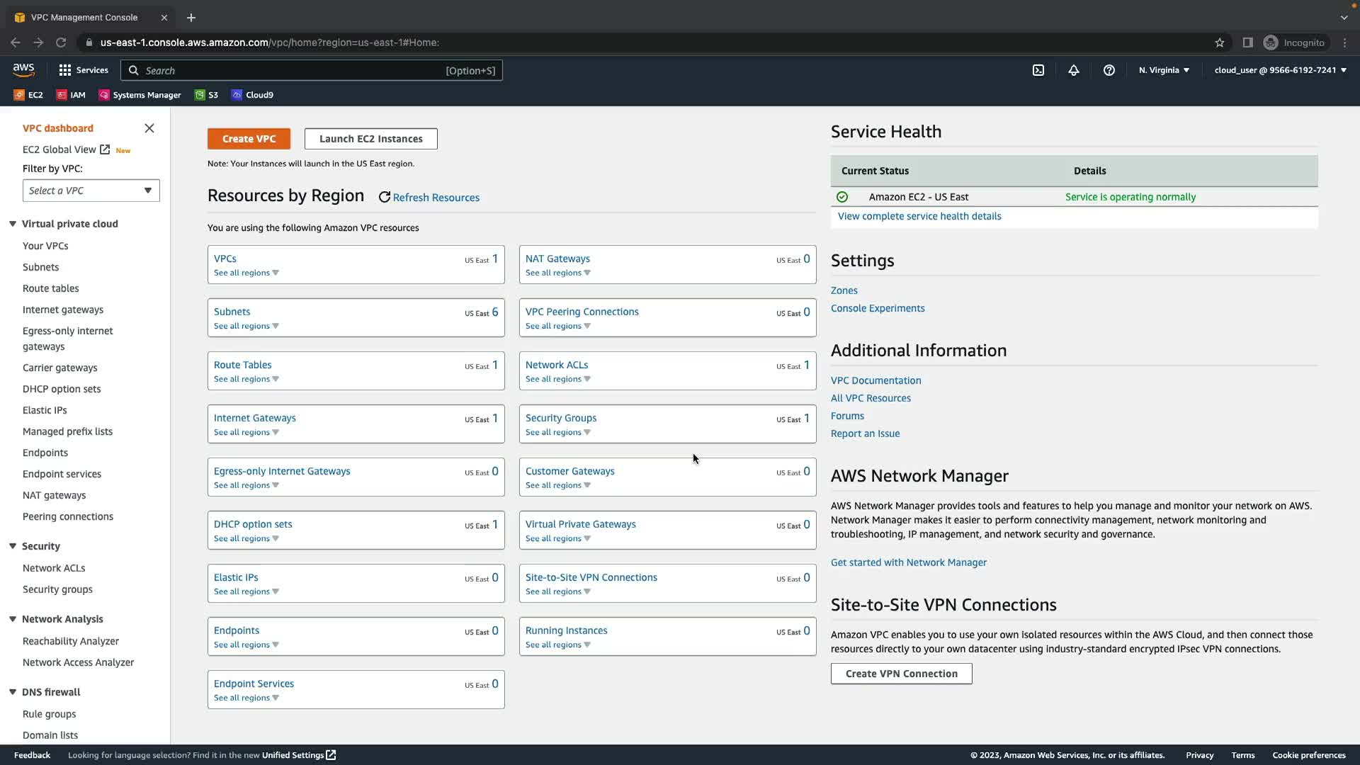1360x765 pixels.
Task: Click the help question mark icon
Action: point(1109,70)
